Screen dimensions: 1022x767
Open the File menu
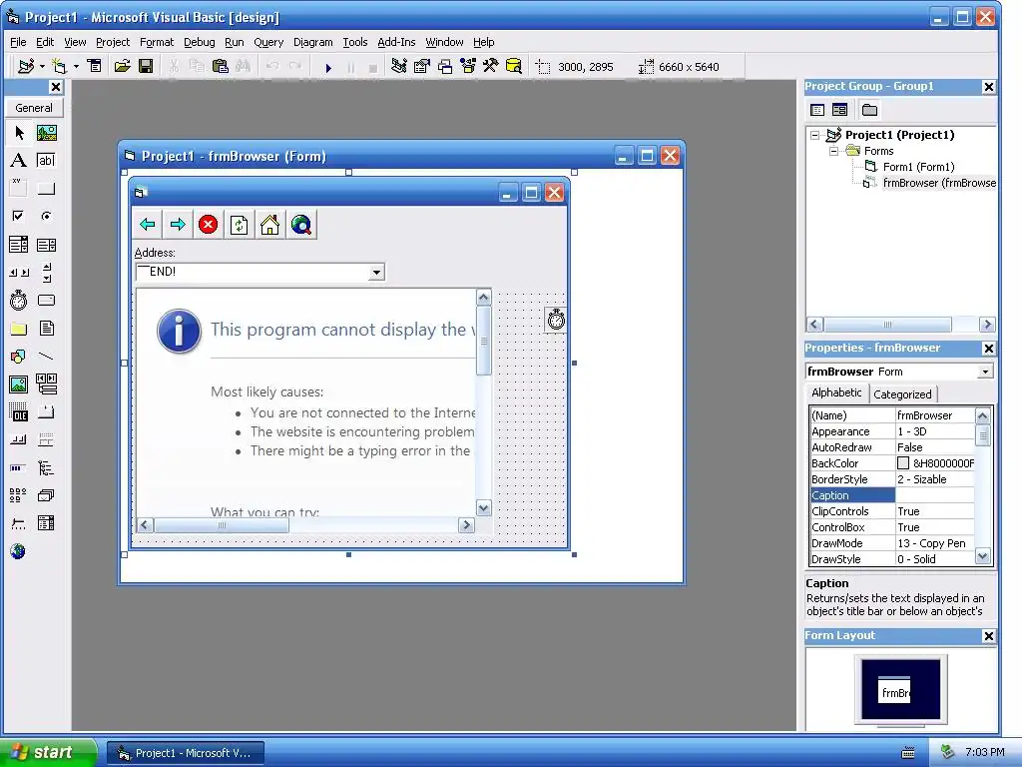point(18,42)
